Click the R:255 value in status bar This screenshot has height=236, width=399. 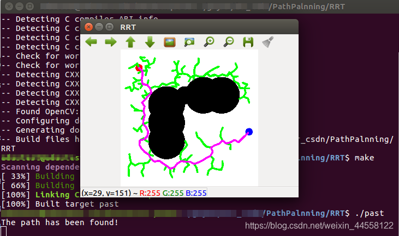pos(150,193)
